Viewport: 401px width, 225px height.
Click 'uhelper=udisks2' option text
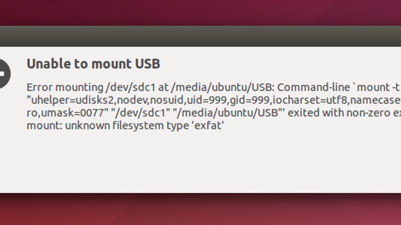[72, 100]
